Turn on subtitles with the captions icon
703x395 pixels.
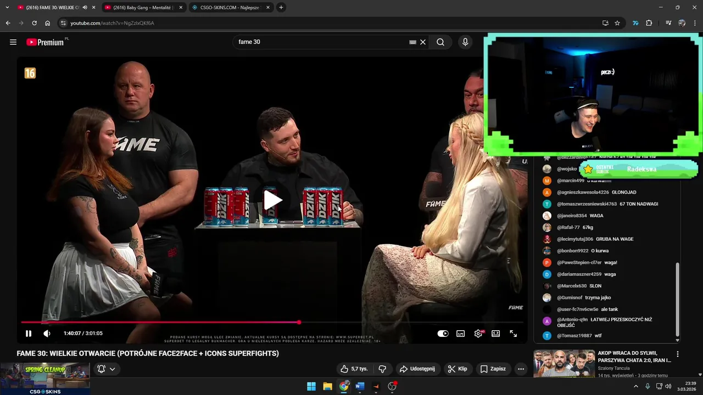460,333
